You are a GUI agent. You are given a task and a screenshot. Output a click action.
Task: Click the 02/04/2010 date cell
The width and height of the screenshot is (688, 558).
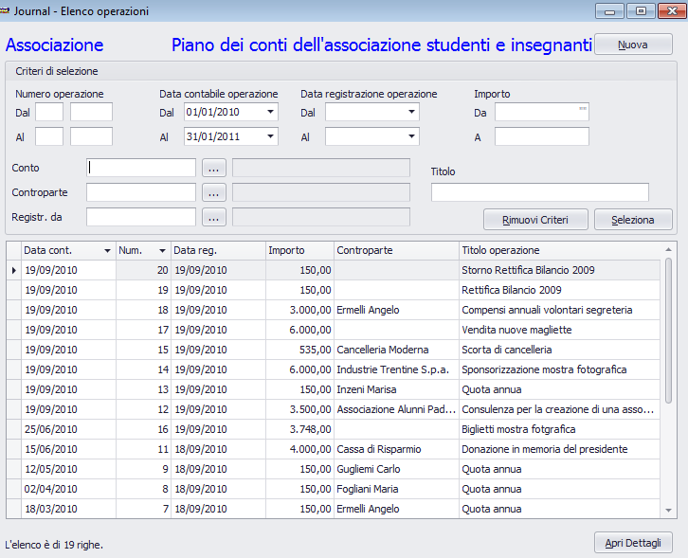(x=68, y=489)
